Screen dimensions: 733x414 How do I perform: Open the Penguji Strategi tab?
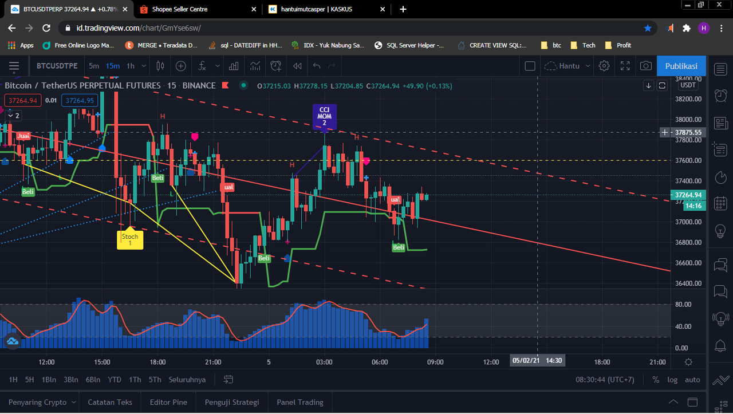coord(232,402)
